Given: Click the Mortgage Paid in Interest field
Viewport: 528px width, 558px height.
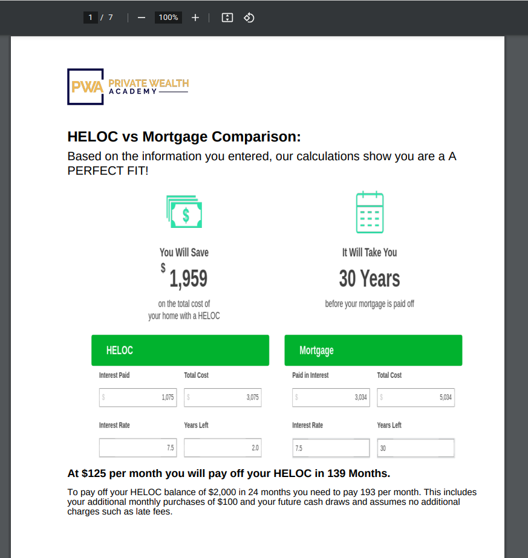Looking at the screenshot, I should [331, 397].
